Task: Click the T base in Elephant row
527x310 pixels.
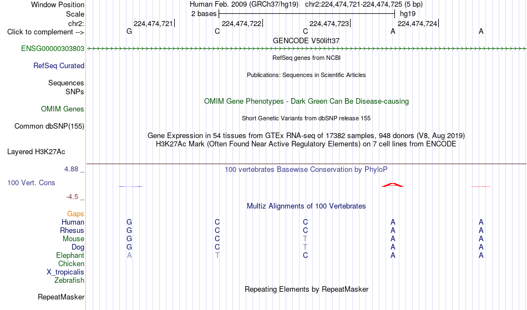Action: tap(217, 256)
